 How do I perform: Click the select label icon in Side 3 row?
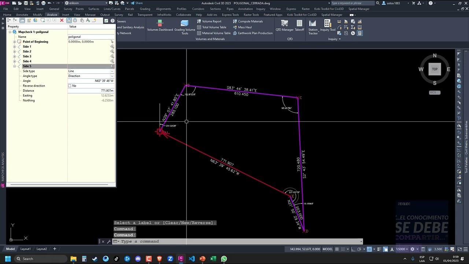pos(112,56)
